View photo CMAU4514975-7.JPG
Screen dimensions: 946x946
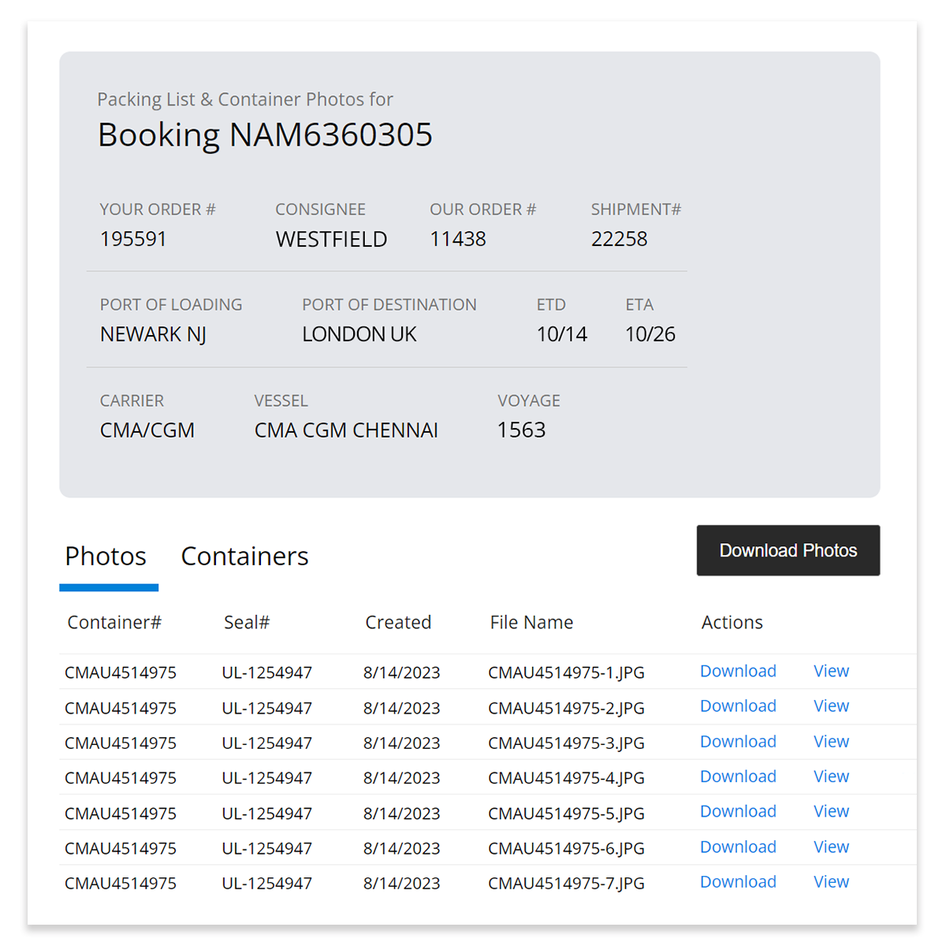pyautogui.click(x=830, y=881)
